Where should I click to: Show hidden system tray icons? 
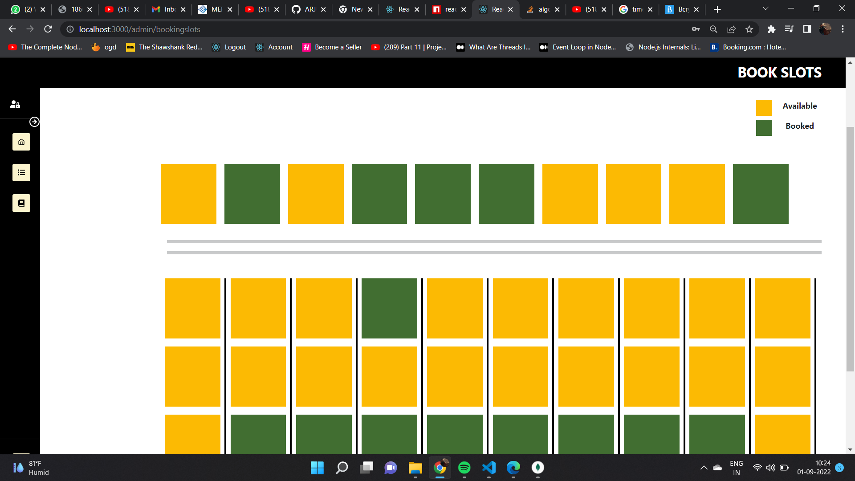pyautogui.click(x=704, y=468)
